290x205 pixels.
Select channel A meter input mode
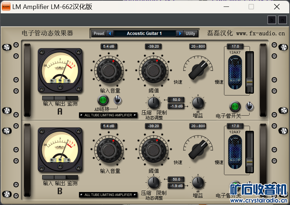point(48,98)
